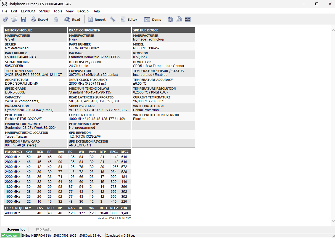335x238 pixels.
Task: Click the Version 17.4.1.2 Build 0902 text
Action: point(115,218)
